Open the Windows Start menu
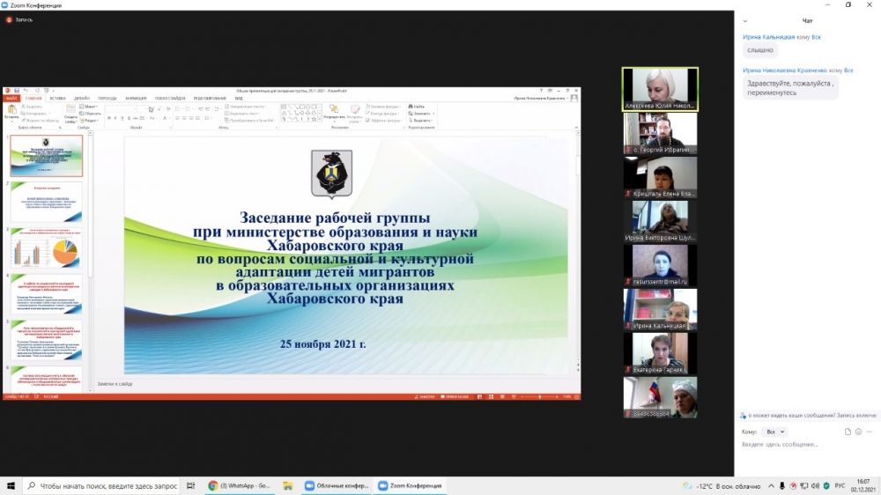Image resolution: width=881 pixels, height=495 pixels. click(x=11, y=486)
